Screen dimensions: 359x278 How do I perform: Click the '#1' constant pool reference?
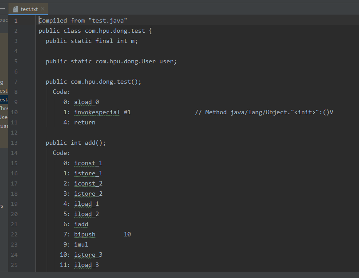click(x=127, y=112)
